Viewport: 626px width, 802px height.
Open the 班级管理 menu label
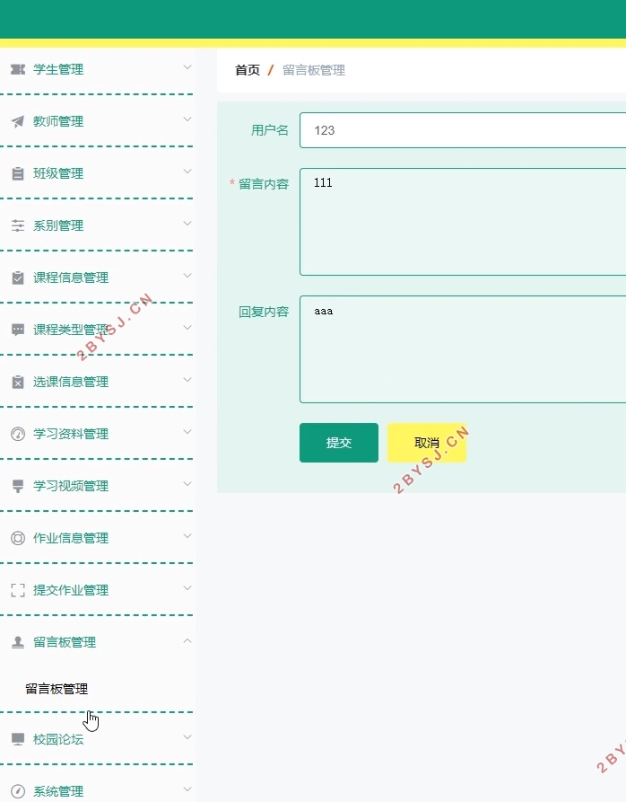pyautogui.click(x=58, y=174)
